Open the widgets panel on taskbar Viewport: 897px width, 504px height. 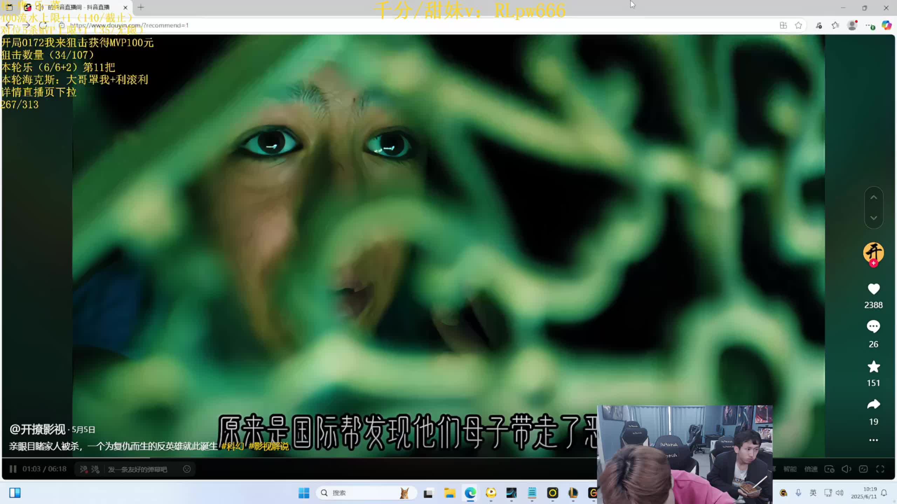(x=15, y=493)
